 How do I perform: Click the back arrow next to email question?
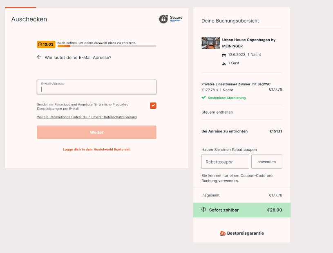(39, 57)
